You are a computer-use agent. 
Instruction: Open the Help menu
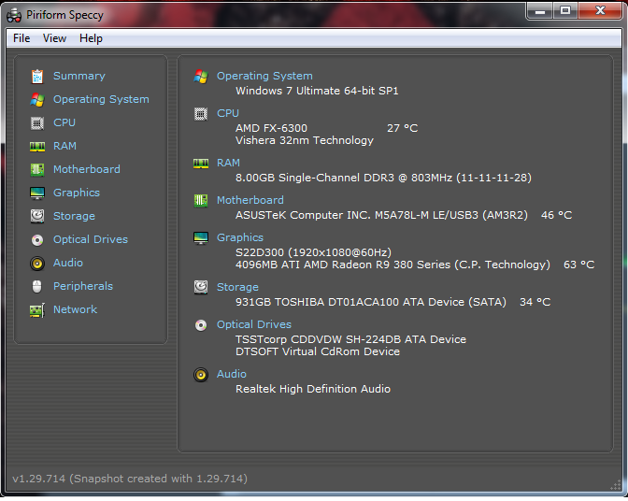pos(91,38)
